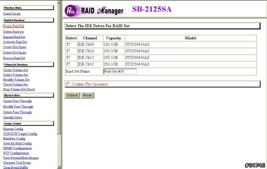Click the Physical Drive section header
This screenshot has height=169, width=267.
29,95
